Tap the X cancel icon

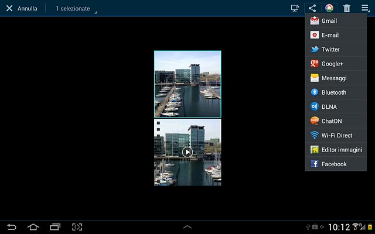[9, 8]
